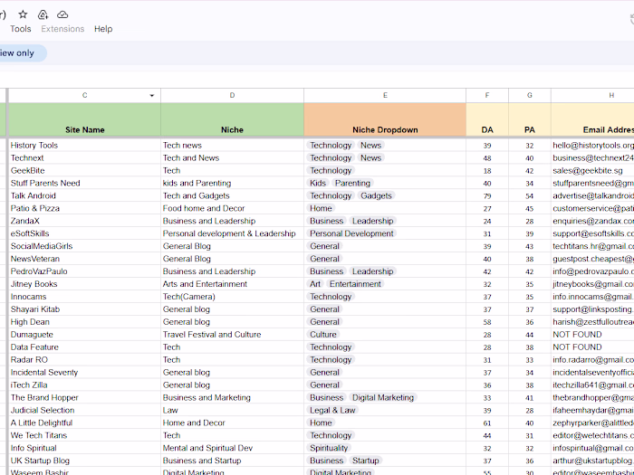Viewport: 634px width, 475px height.
Task: Open the Technology chip for History Tools
Action: pos(331,145)
